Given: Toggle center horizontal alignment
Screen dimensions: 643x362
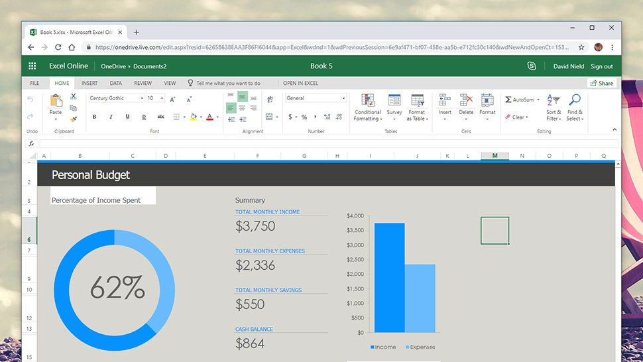Looking at the screenshot, I should tap(243, 108).
